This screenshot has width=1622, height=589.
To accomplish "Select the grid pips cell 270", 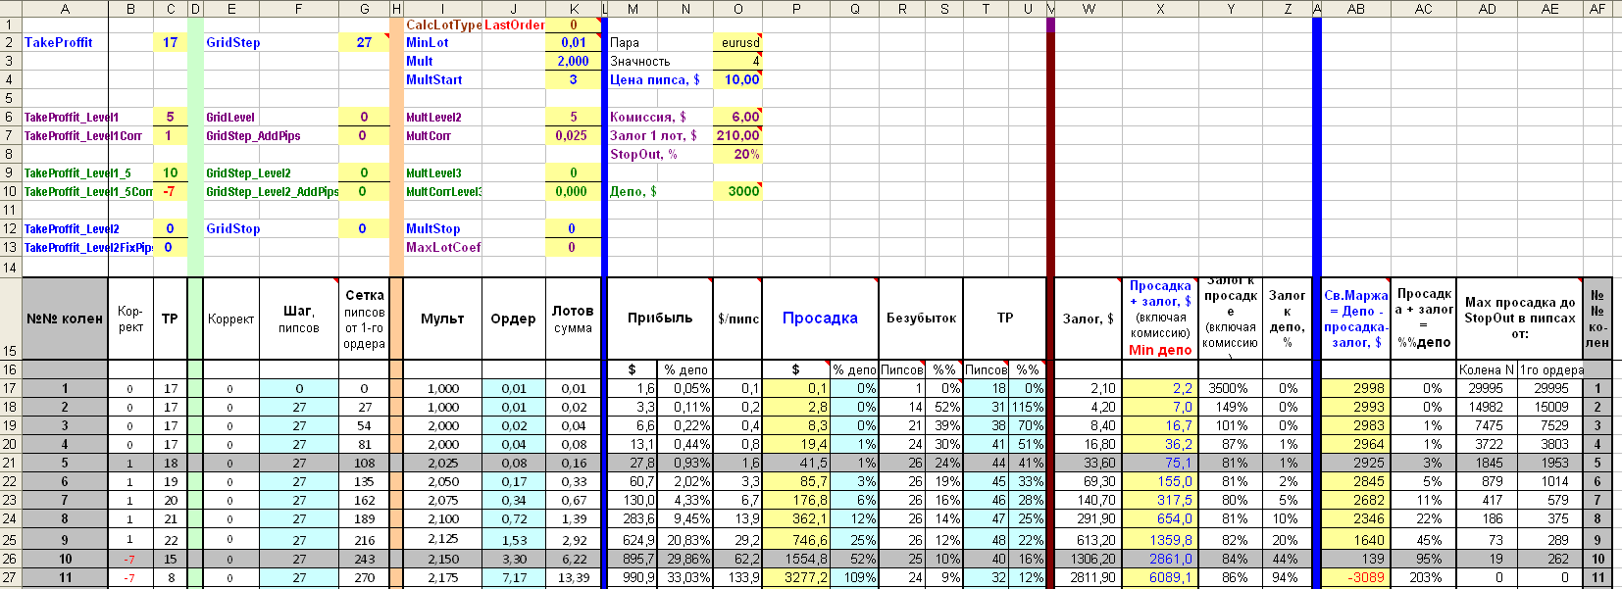I will pos(364,577).
